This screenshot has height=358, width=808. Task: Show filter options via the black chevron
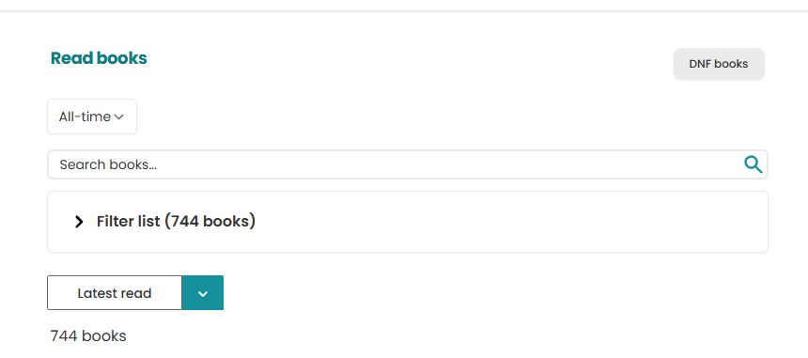pyautogui.click(x=79, y=222)
